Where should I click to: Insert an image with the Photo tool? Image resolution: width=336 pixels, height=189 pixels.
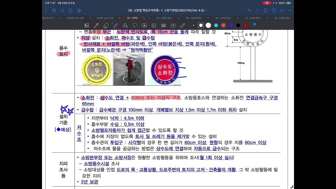tap(154, 25)
